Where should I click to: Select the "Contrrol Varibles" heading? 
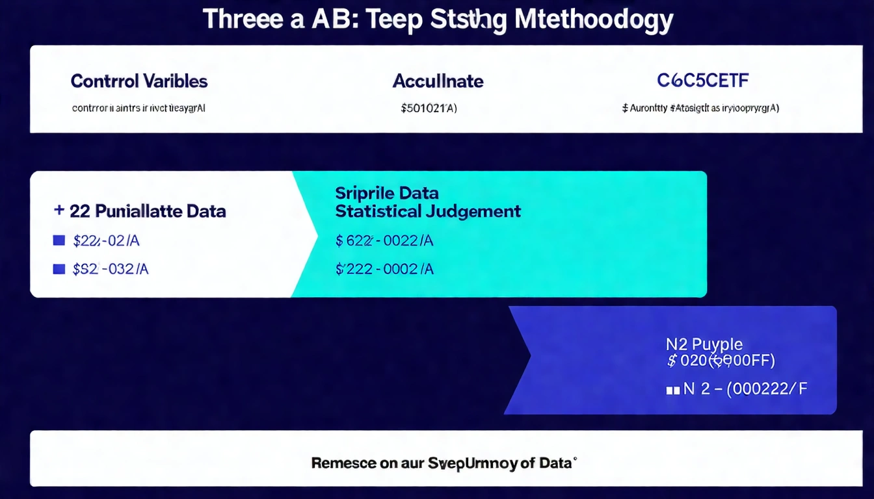coord(139,81)
